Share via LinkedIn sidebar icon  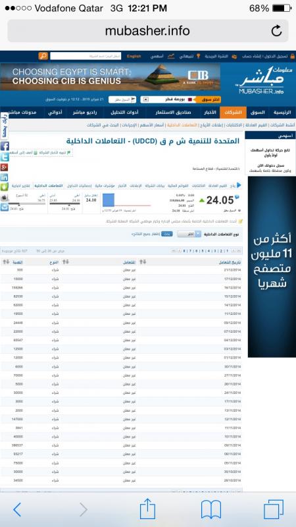(x=5, y=177)
